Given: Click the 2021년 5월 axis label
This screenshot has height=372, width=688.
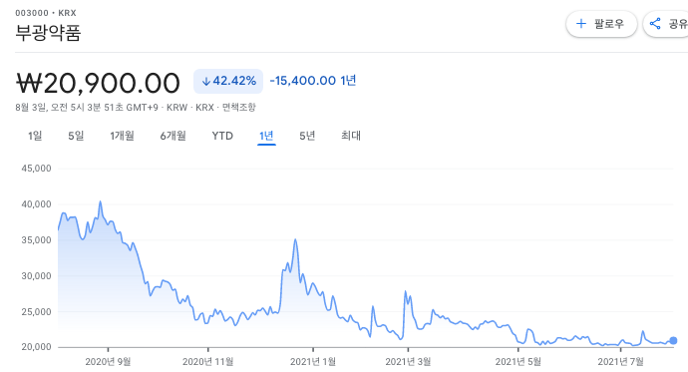Looking at the screenshot, I should tap(518, 362).
